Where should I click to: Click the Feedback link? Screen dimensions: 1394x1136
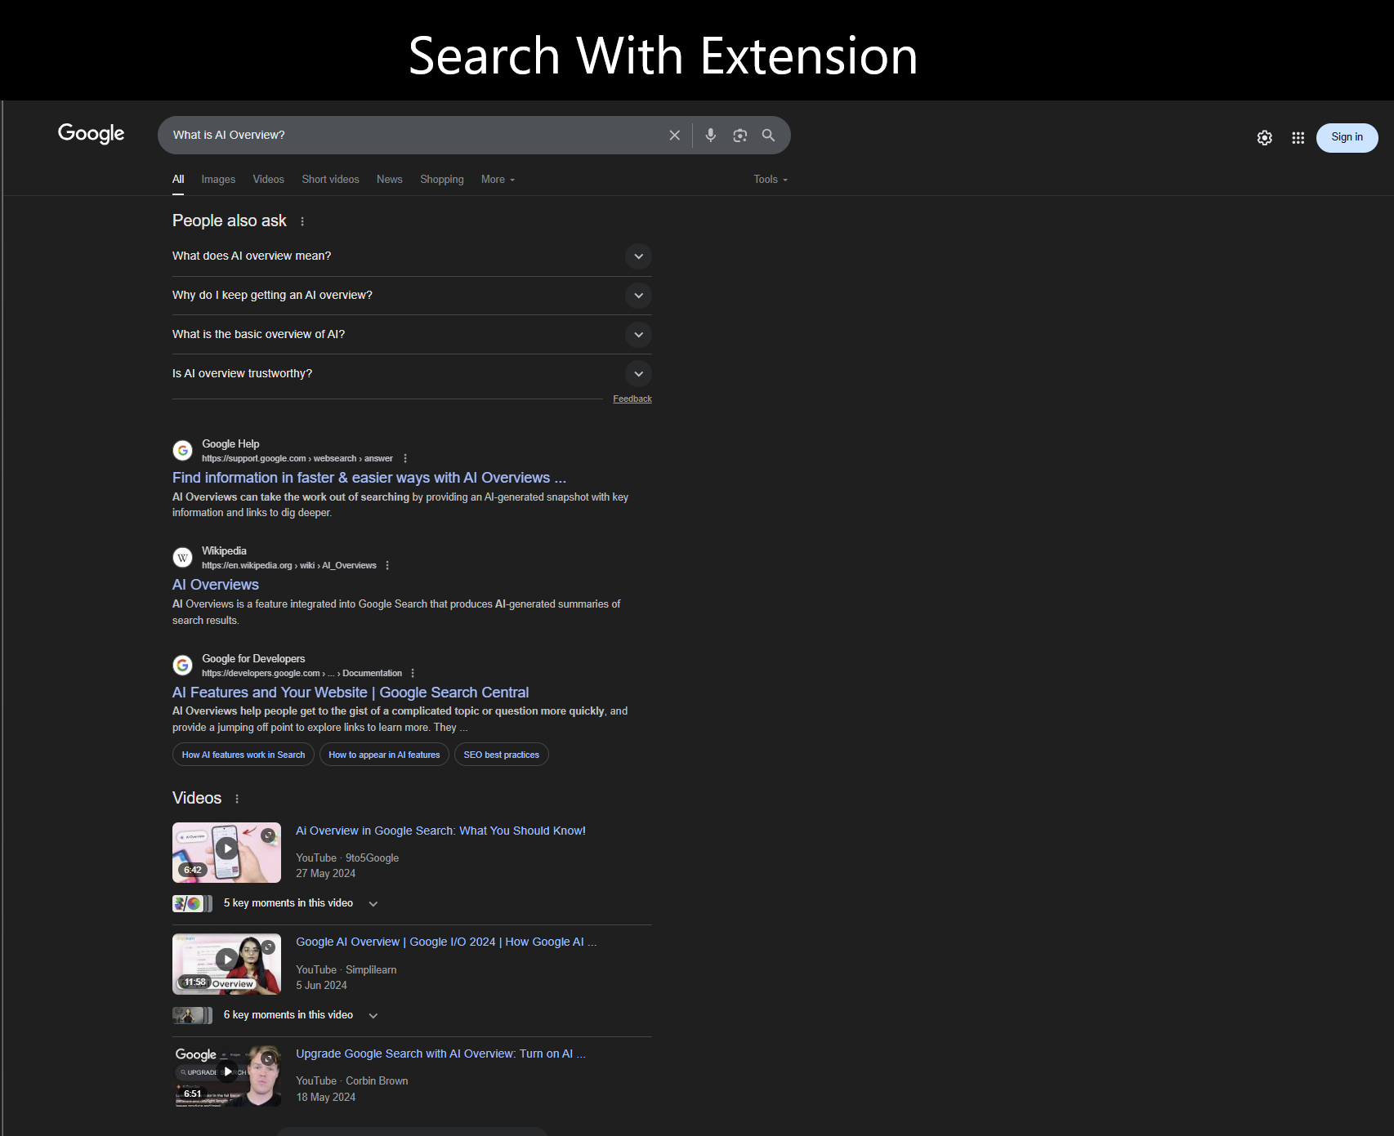[x=632, y=399]
